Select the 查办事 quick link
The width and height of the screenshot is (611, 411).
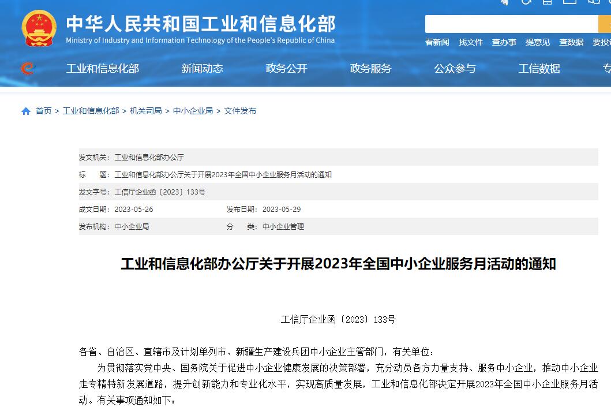(x=504, y=42)
